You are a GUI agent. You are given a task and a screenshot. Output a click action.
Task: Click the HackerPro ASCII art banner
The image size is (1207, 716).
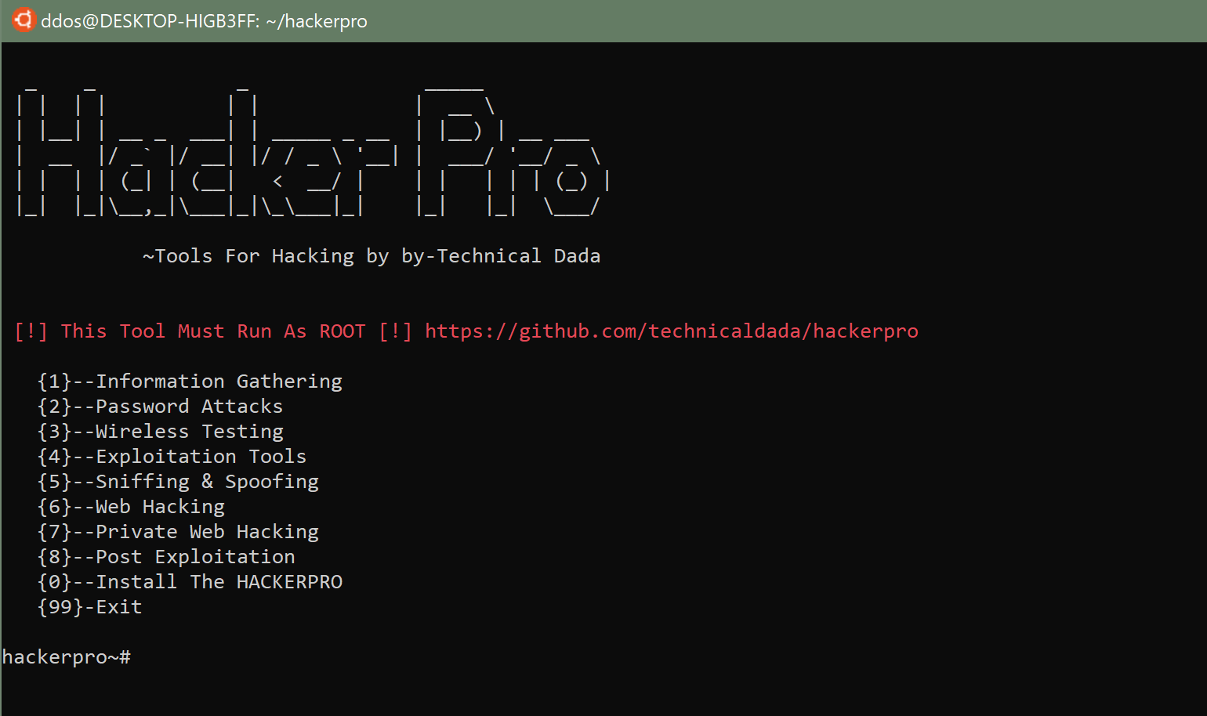tap(313, 150)
